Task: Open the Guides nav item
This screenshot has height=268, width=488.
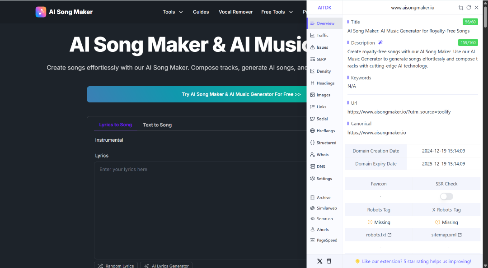Action: [x=201, y=12]
